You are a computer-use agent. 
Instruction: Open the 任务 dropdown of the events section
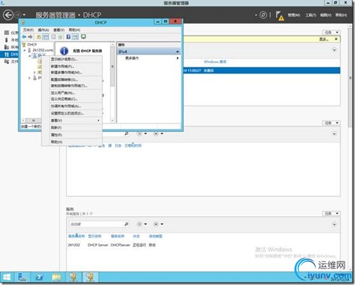[x=331, y=123]
